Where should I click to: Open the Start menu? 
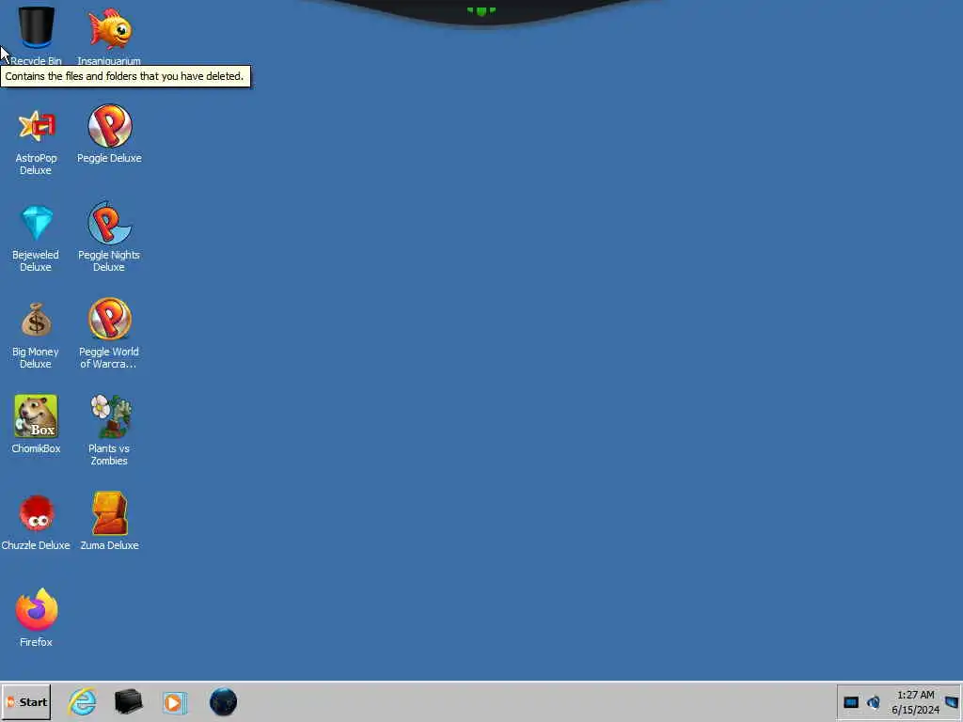pos(25,701)
